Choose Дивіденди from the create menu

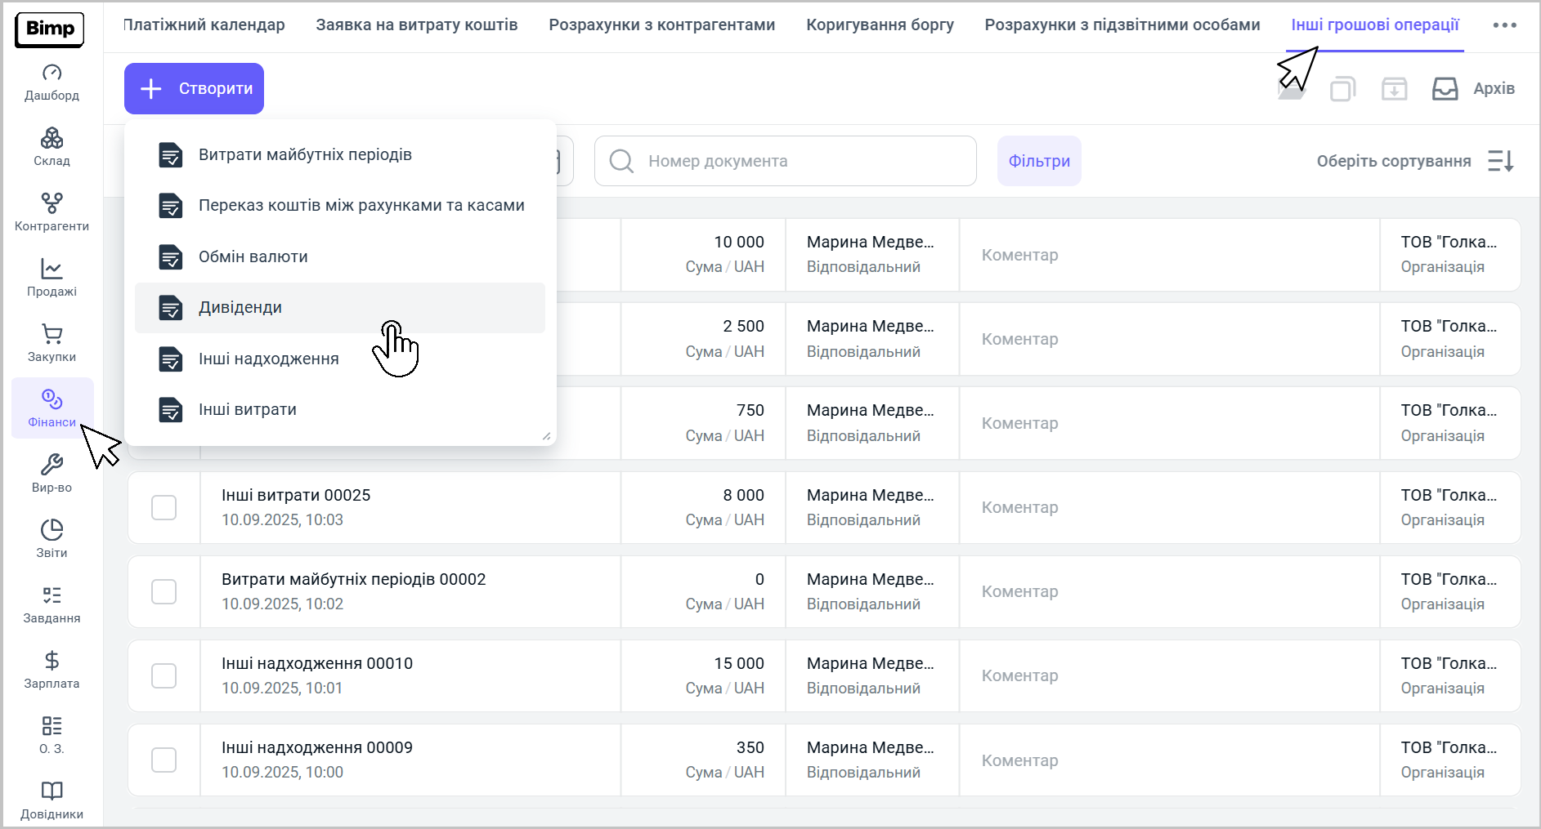(x=240, y=308)
